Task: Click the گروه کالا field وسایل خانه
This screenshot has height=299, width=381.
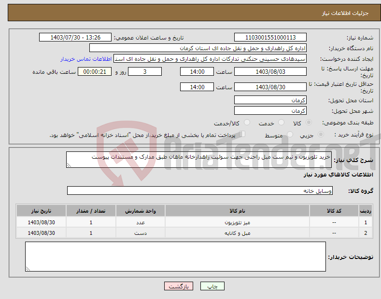Action: [200, 191]
